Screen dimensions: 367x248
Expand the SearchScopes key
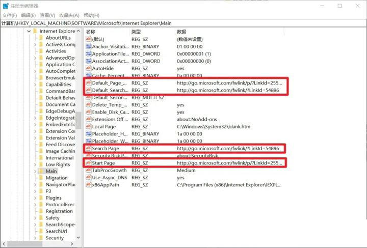click(35, 225)
